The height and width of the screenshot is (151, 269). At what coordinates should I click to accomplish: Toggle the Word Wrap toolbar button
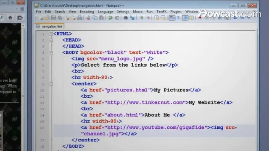pyautogui.click(x=172, y=18)
